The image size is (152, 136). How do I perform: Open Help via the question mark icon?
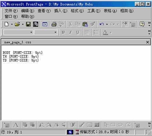coord(142,24)
